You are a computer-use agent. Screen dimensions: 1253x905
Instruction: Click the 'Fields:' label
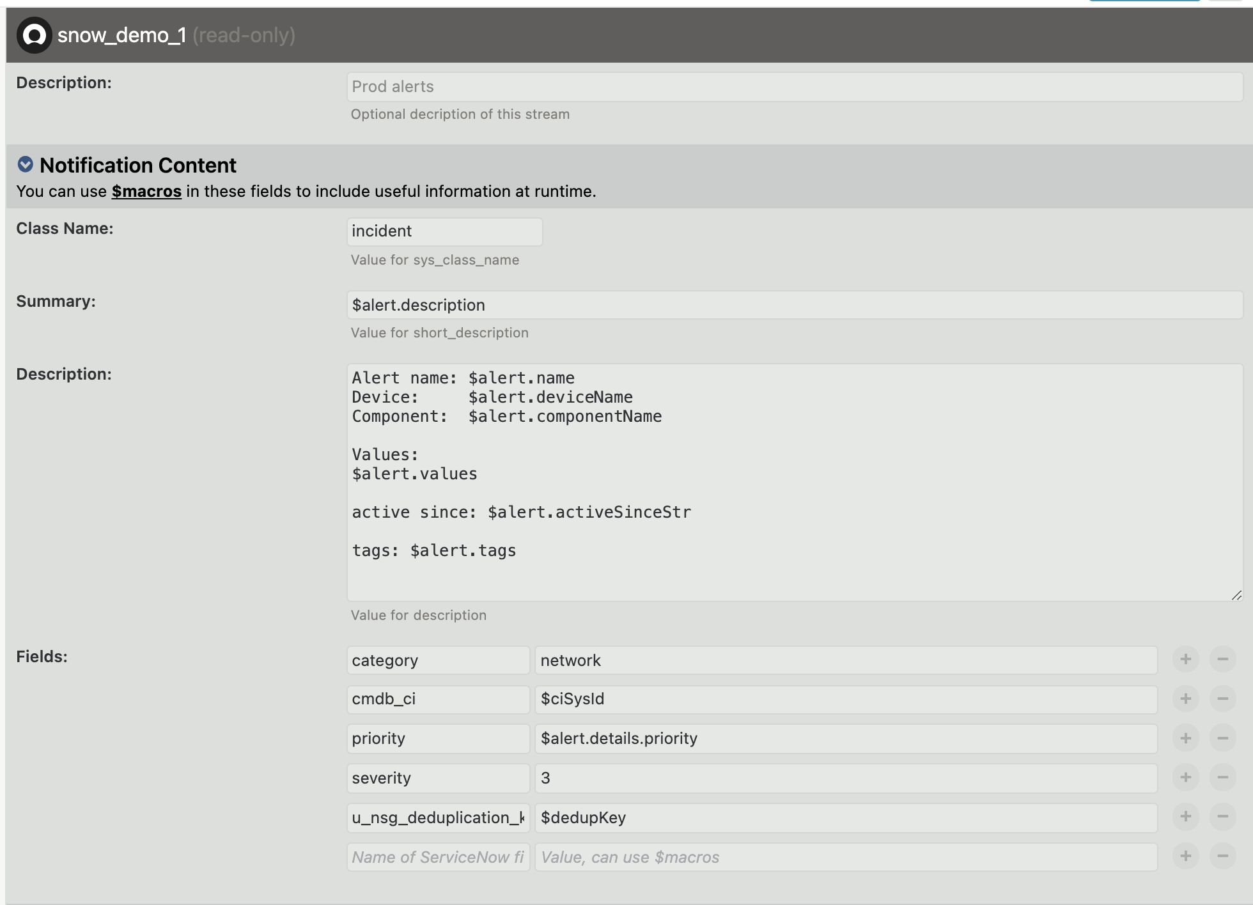pos(42,656)
